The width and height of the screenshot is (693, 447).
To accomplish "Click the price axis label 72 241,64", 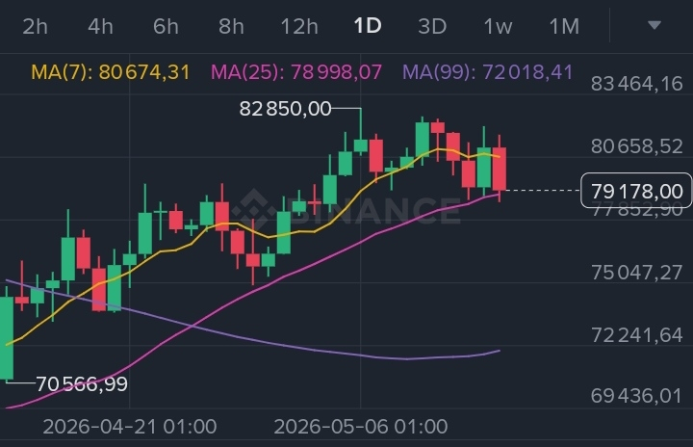I will tap(637, 335).
